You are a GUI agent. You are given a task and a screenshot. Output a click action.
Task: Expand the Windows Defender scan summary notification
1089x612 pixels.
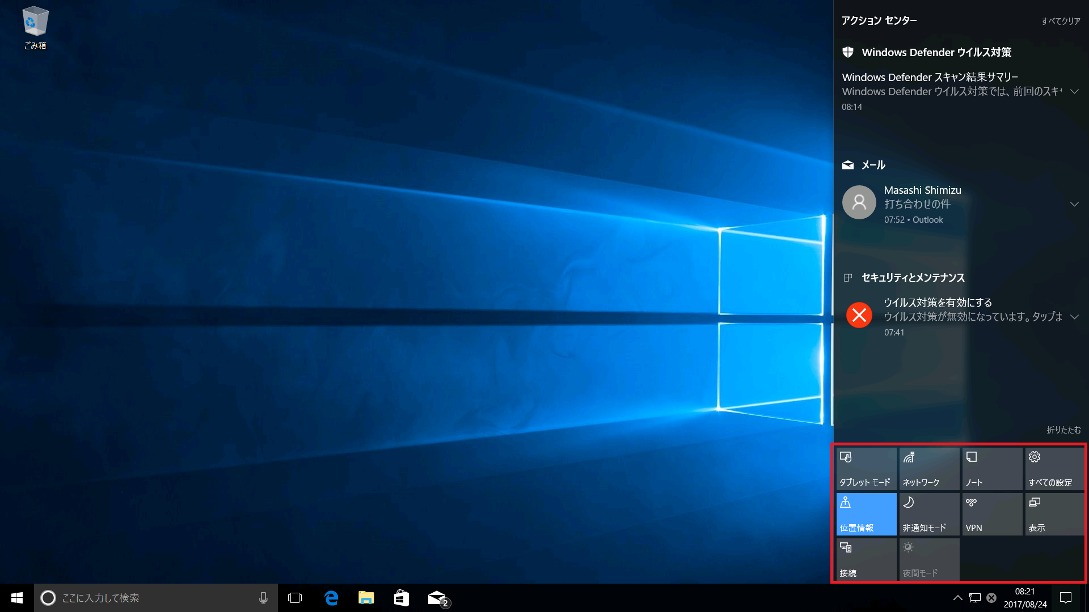point(1074,92)
